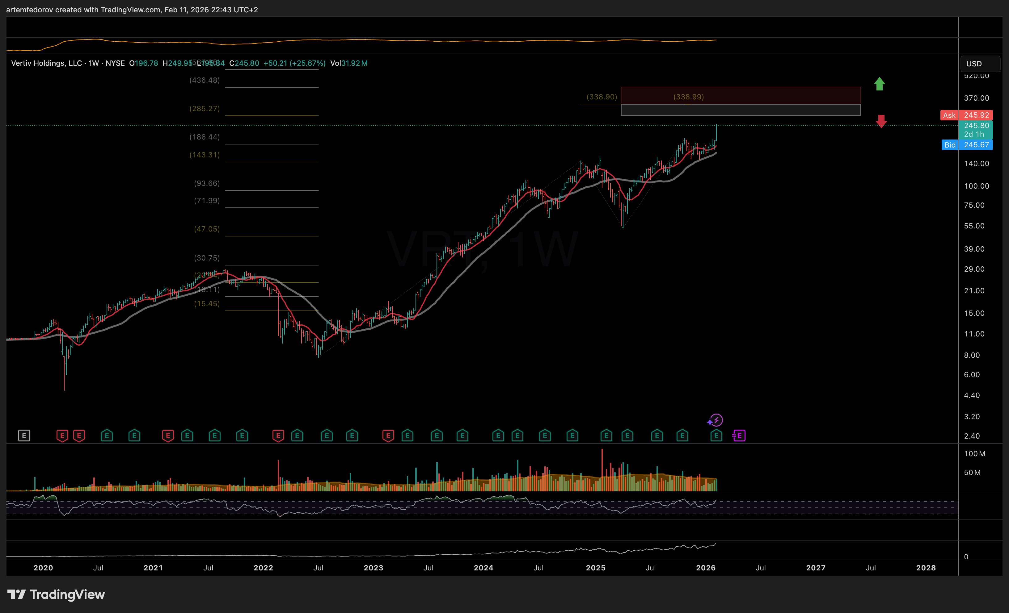
Task: Open the green earnings marker above Jul 2023
Action: (x=437, y=436)
